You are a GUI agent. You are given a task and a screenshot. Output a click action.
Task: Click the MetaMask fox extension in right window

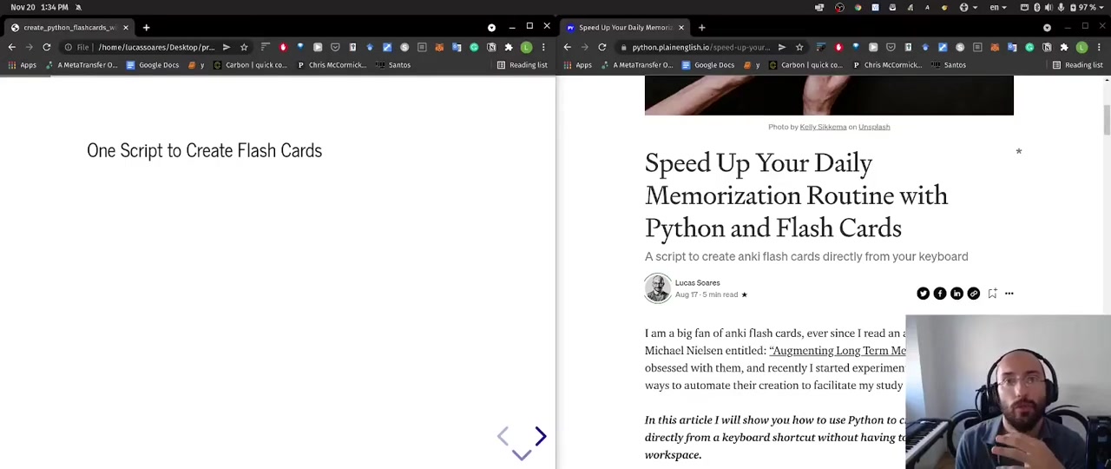point(995,47)
